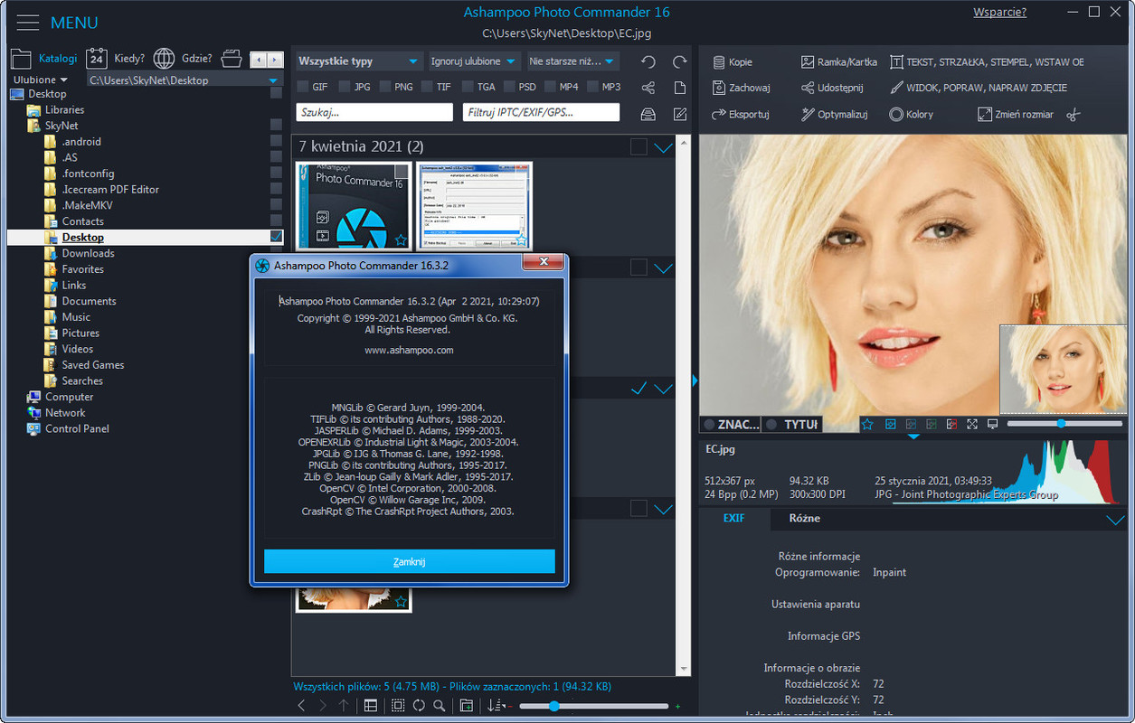
Task: Expand the folder path dropdown arrow
Action: click(274, 80)
